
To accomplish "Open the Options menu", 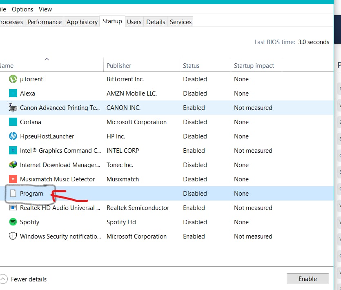I will tap(22, 9).
